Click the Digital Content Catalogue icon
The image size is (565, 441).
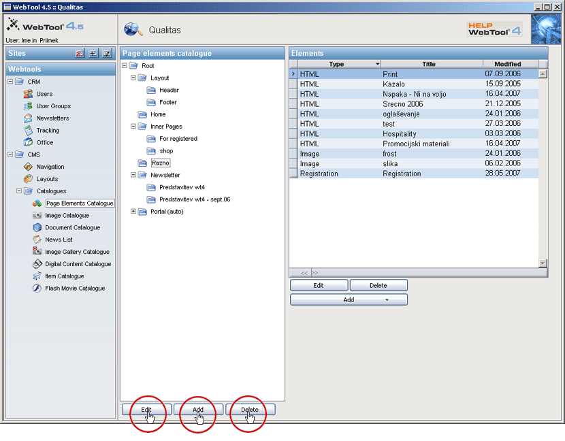(37, 264)
